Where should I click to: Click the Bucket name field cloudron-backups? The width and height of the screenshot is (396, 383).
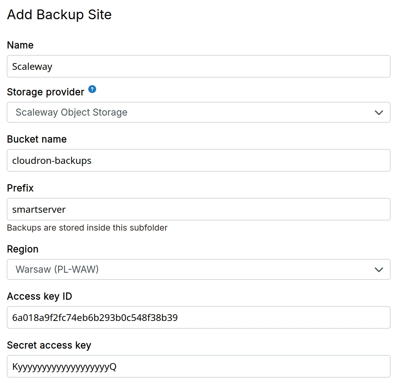tap(198, 160)
